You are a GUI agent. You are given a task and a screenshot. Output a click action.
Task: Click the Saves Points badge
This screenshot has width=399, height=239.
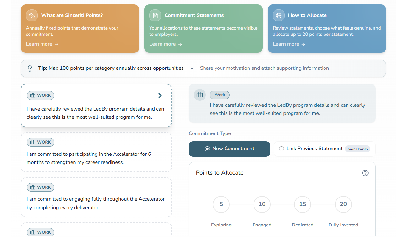click(358, 149)
